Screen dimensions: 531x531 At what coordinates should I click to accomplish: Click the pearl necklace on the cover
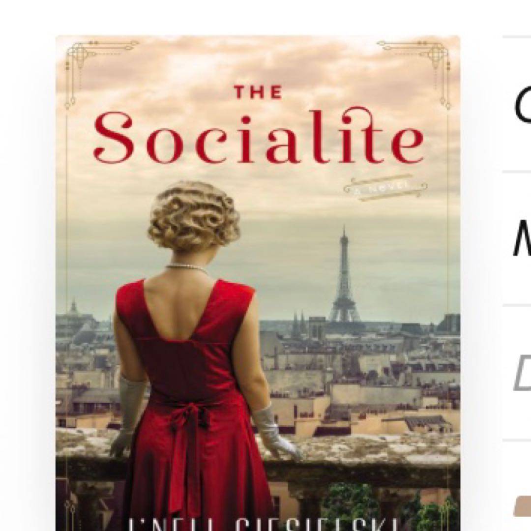(187, 268)
